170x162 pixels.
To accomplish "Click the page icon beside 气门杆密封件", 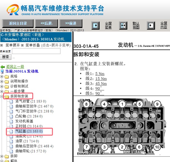I will coord(11,112).
